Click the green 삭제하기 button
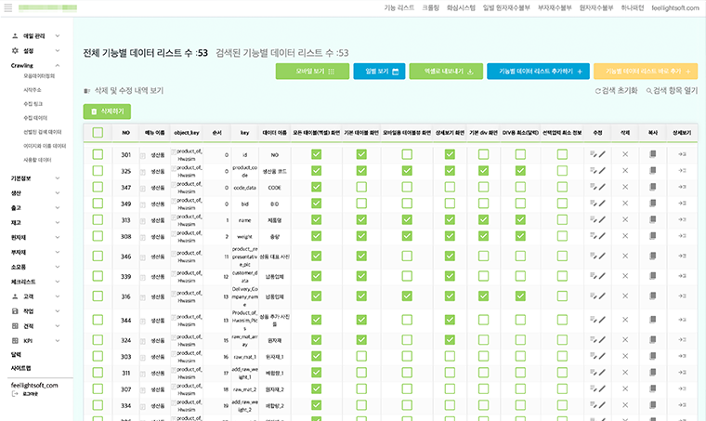 (108, 111)
